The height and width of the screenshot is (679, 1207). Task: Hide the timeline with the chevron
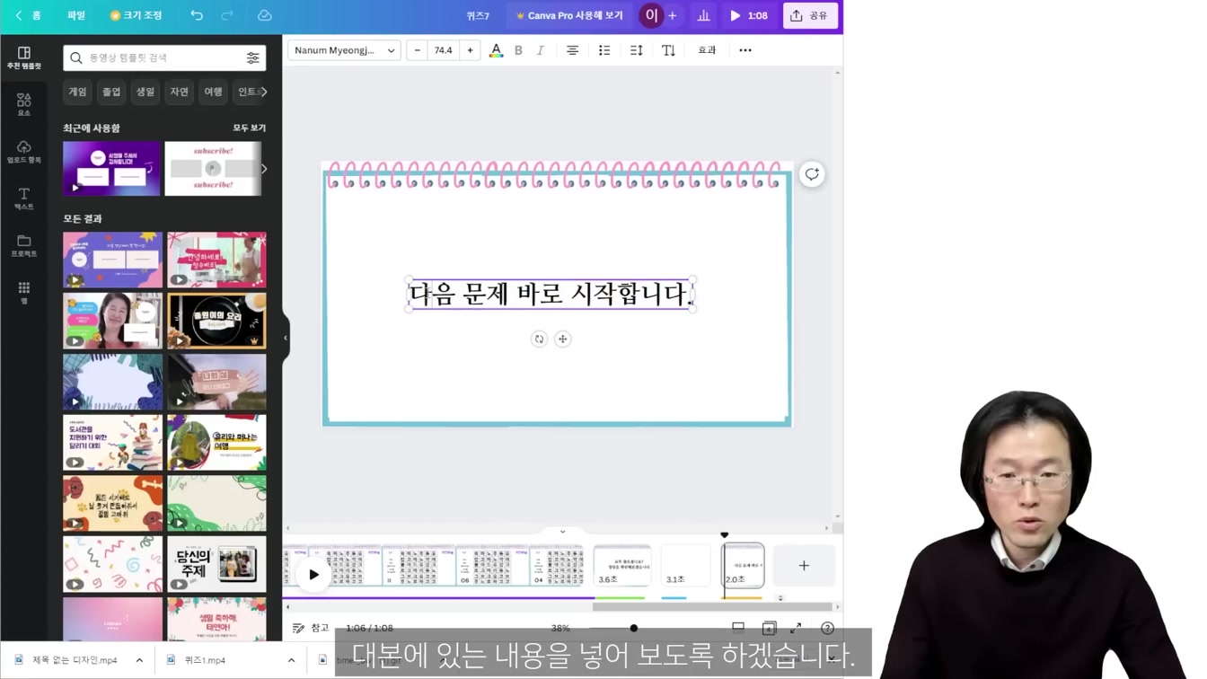tap(563, 532)
